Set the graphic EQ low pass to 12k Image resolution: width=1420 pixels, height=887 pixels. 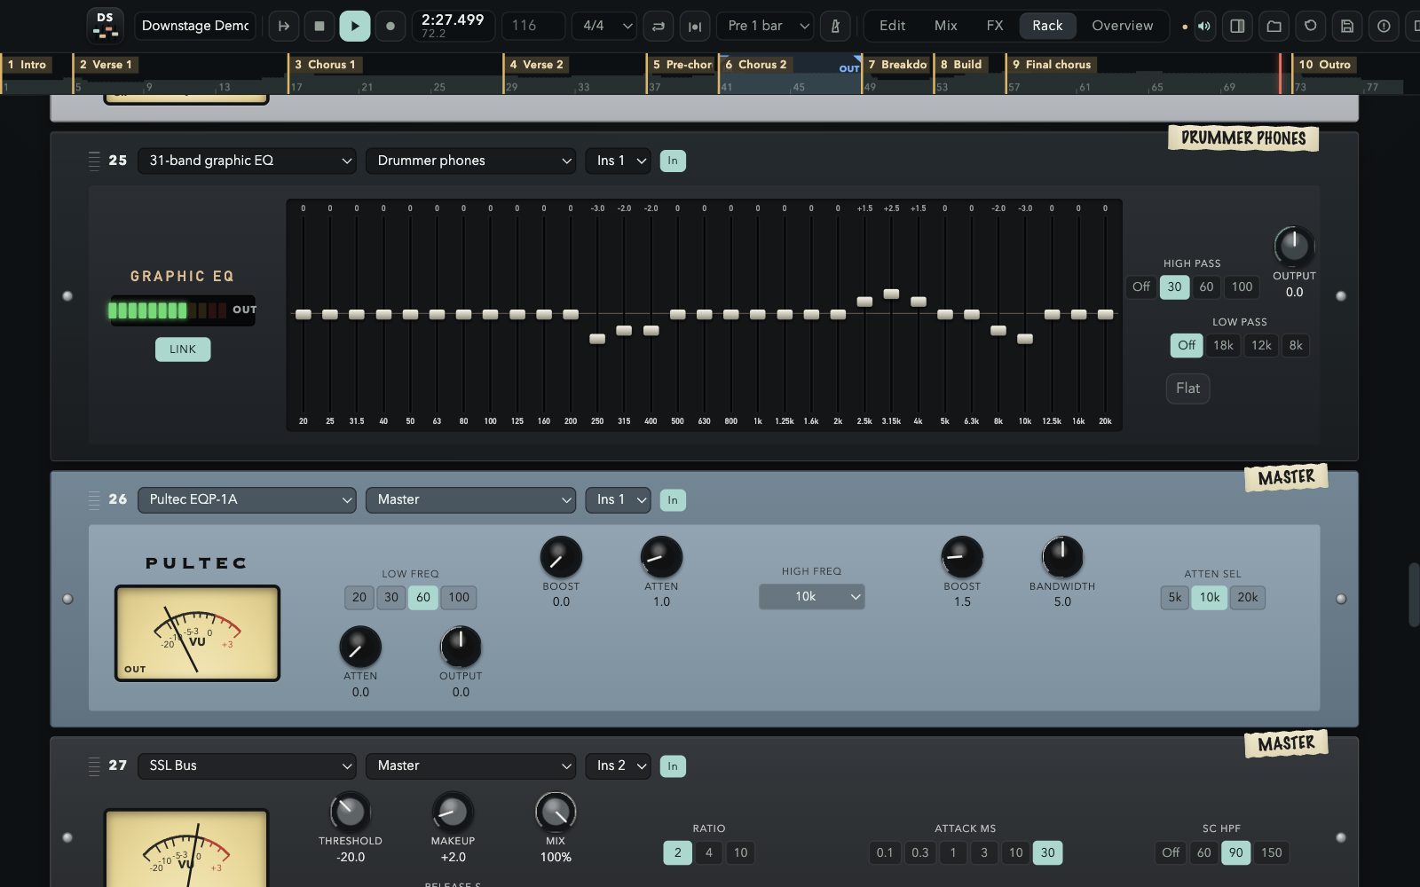tap(1261, 345)
